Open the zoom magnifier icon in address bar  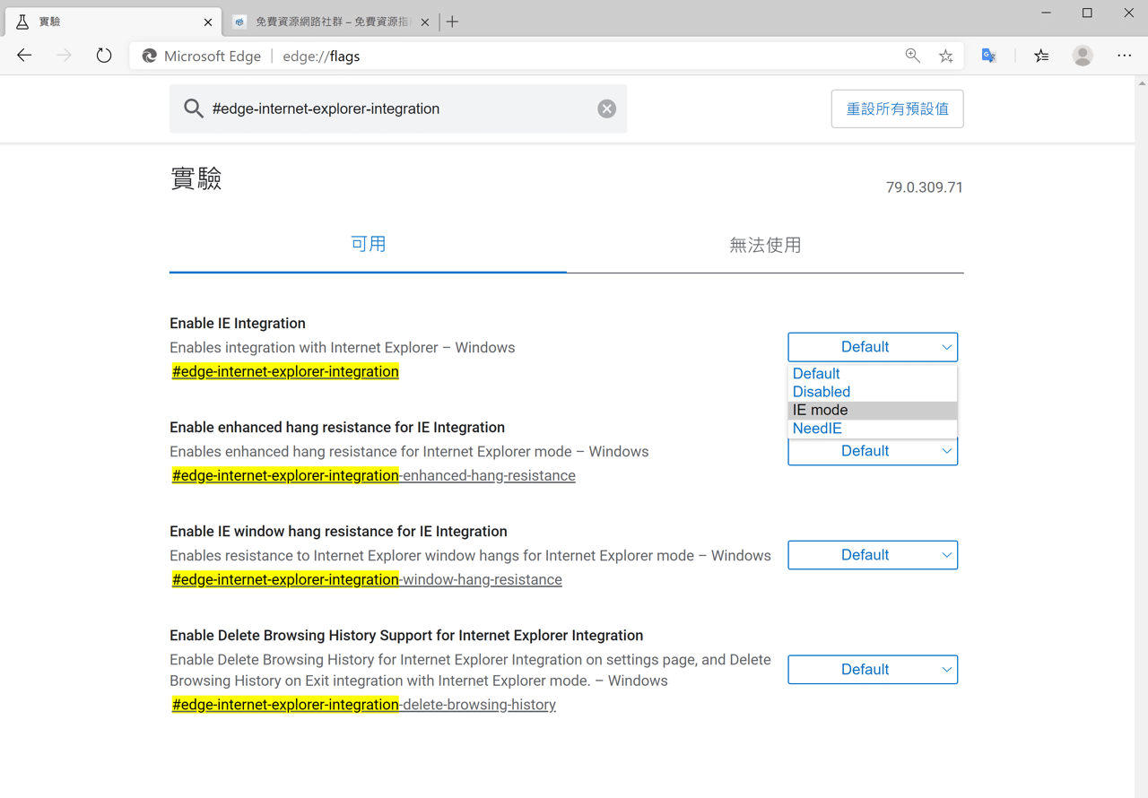[x=912, y=56]
